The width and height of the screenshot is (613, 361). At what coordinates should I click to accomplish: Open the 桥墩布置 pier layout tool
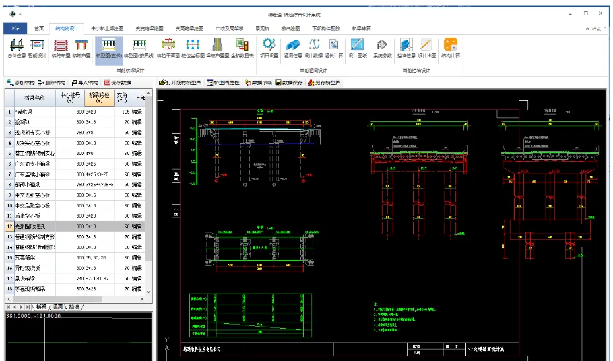[81, 48]
